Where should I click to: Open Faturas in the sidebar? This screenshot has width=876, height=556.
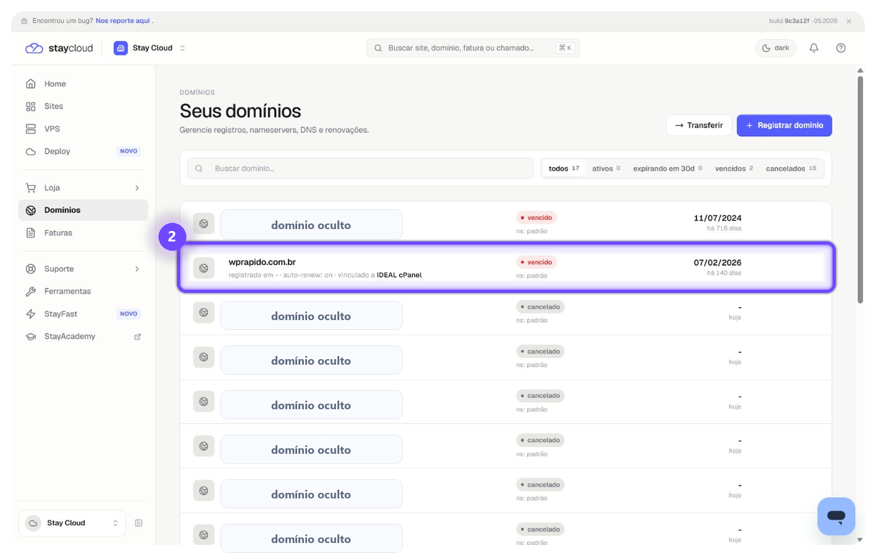pyautogui.click(x=83, y=233)
